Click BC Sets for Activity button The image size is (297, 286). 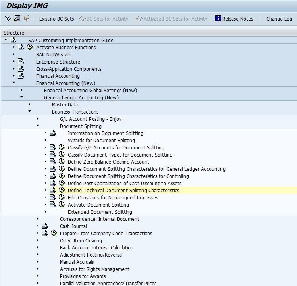tap(104, 19)
